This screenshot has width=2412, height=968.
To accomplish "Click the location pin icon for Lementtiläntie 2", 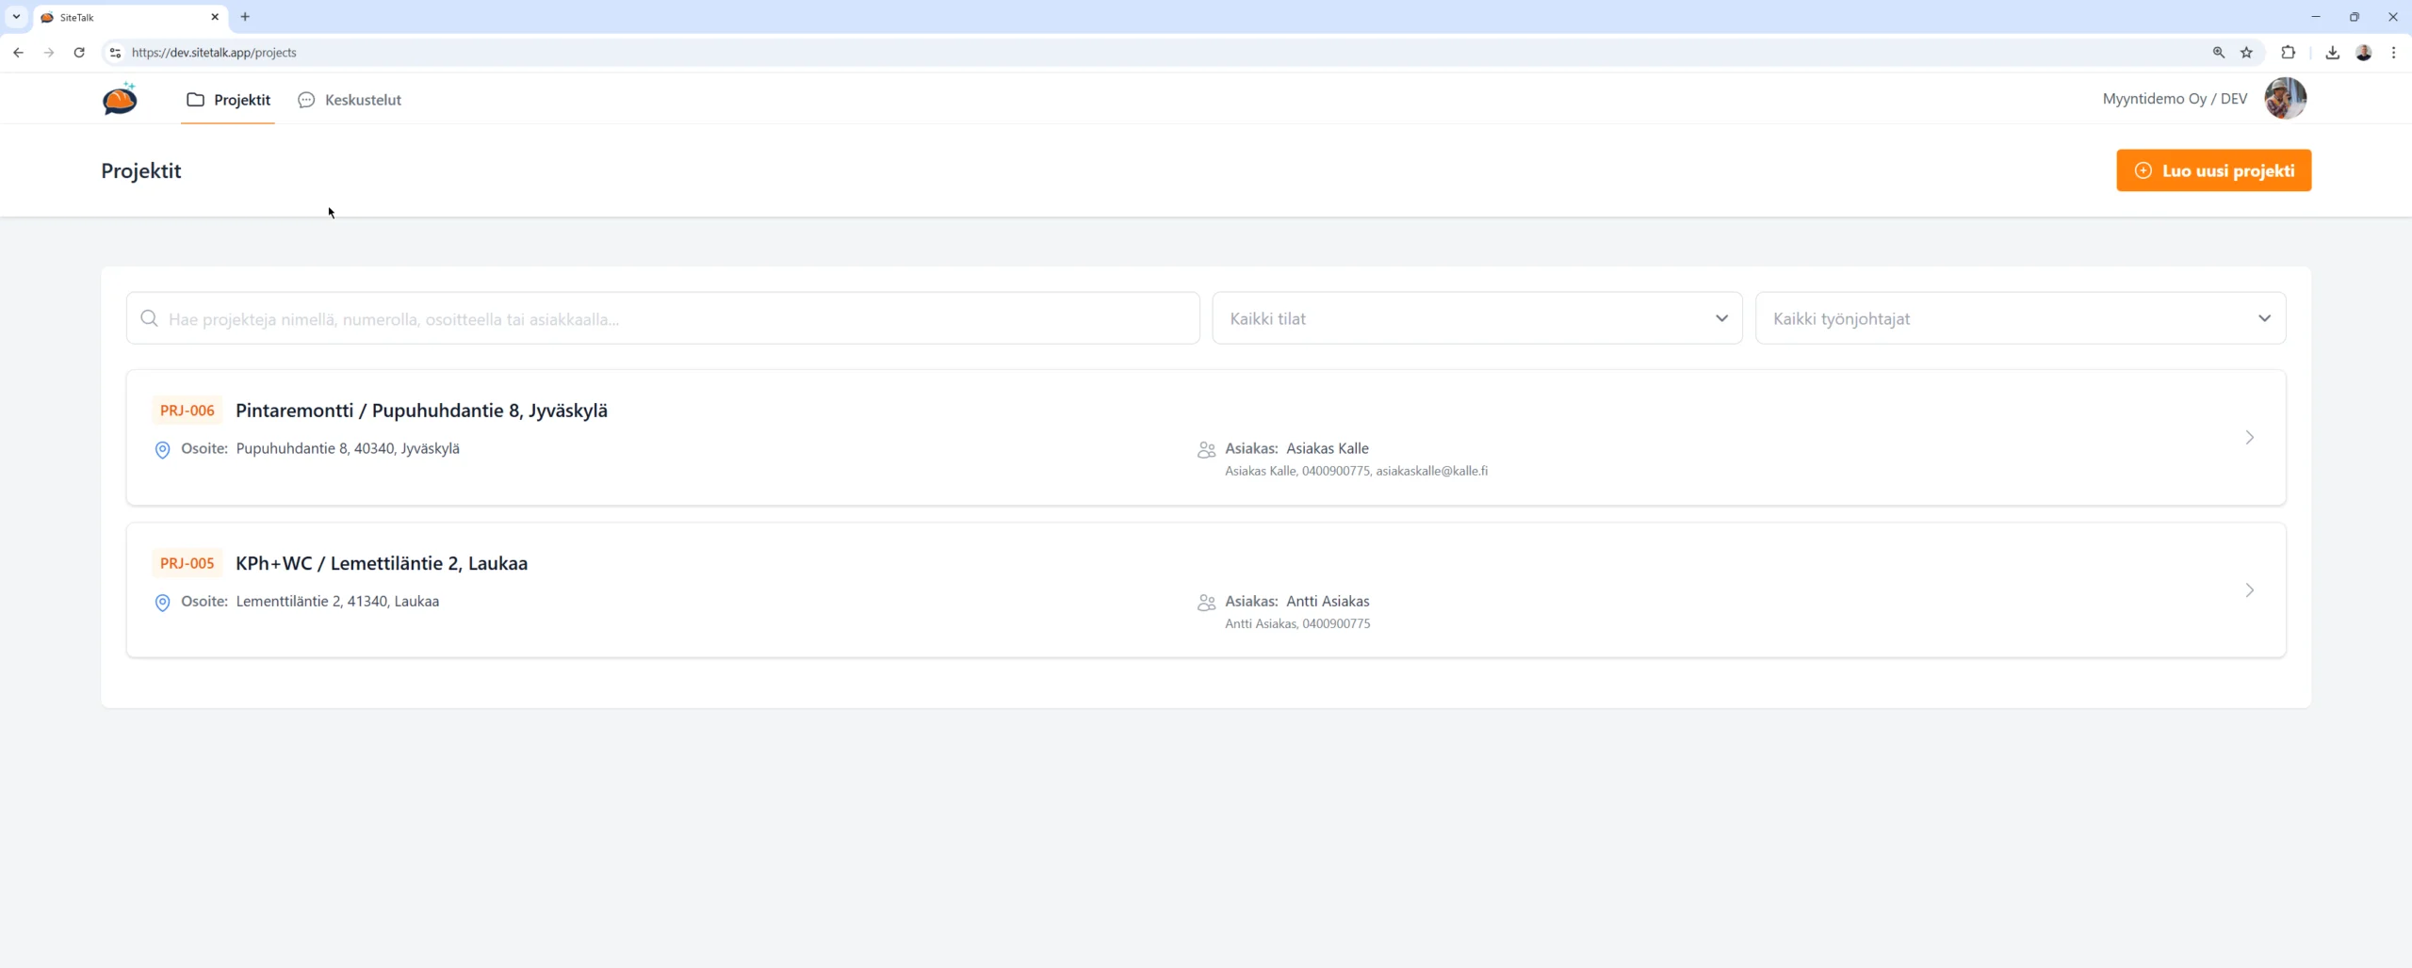I will tap(162, 603).
